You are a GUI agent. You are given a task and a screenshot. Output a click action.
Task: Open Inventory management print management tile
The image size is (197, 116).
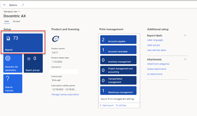point(118,60)
